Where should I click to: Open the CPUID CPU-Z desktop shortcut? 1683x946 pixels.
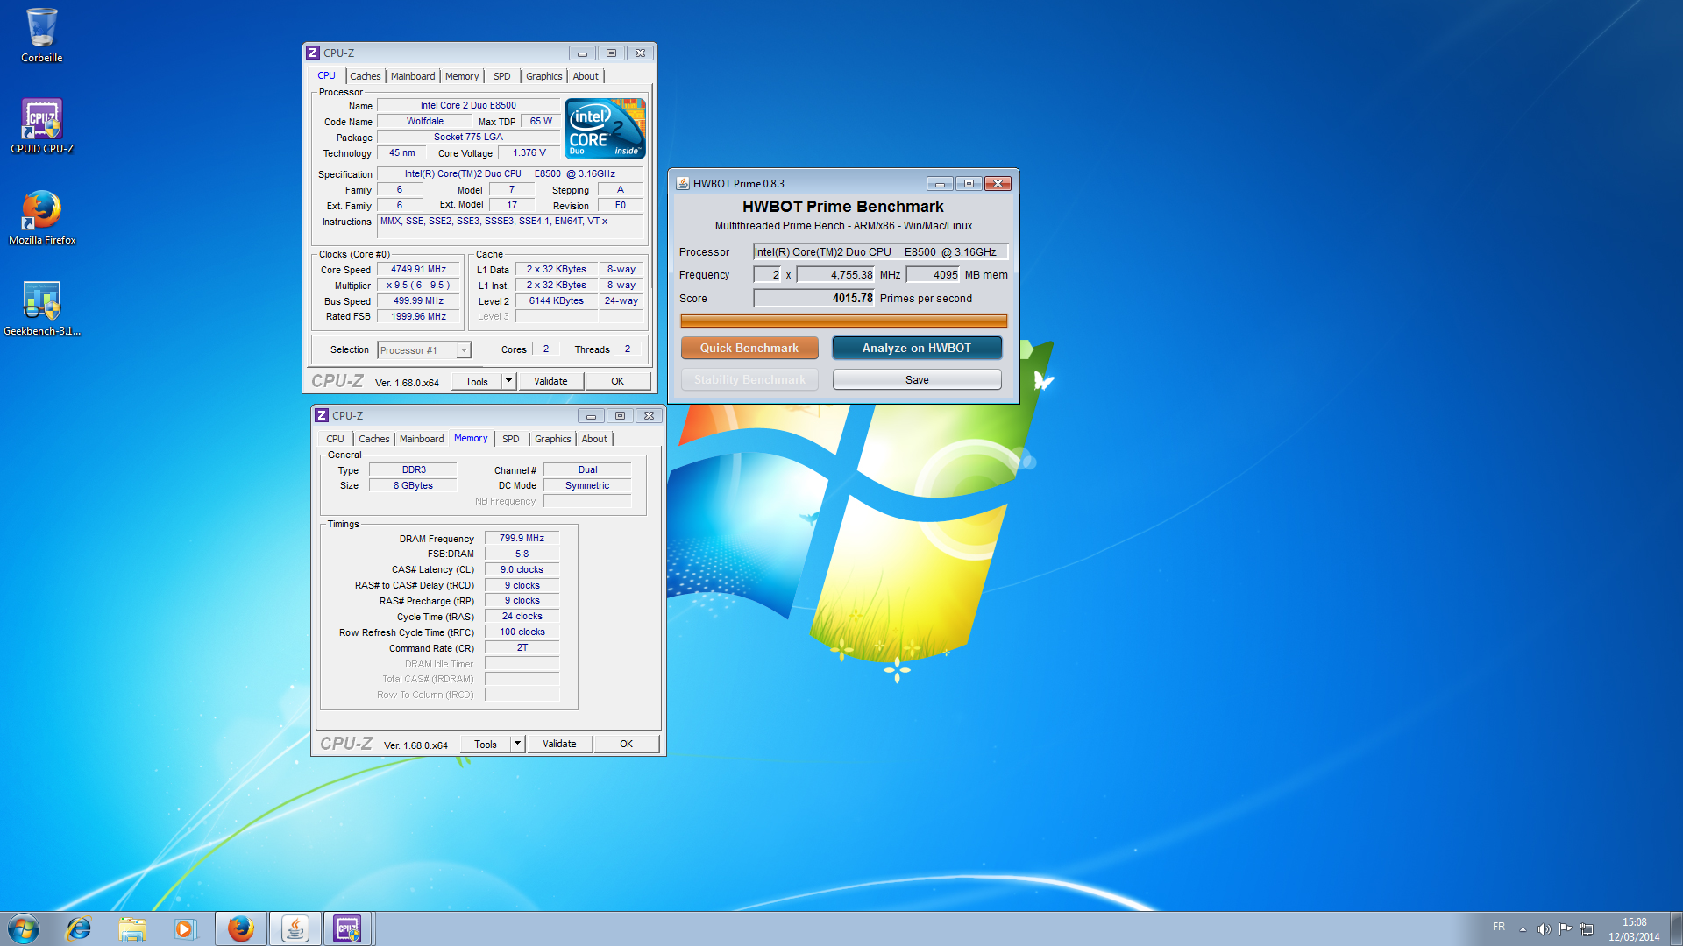[41, 127]
